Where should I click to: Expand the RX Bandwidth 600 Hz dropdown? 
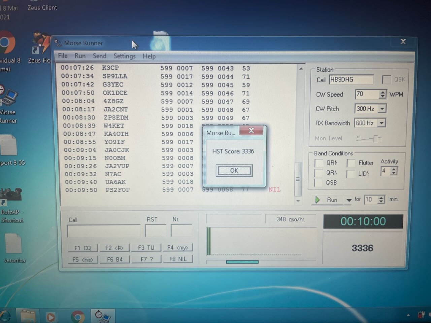(x=382, y=123)
